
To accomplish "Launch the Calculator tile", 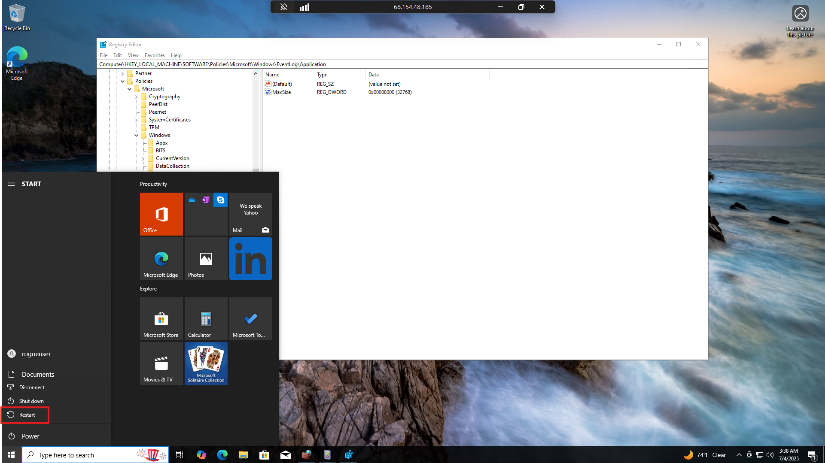I will tap(206, 319).
